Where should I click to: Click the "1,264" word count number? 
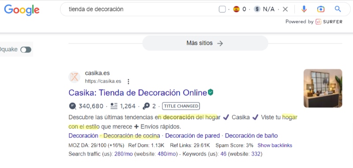tap(128, 106)
